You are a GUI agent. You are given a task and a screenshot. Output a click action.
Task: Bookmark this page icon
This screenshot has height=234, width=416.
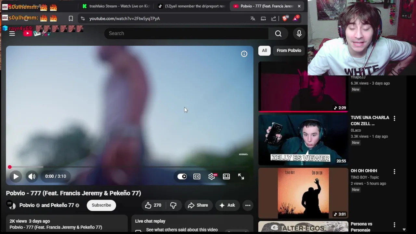[x=71, y=19]
